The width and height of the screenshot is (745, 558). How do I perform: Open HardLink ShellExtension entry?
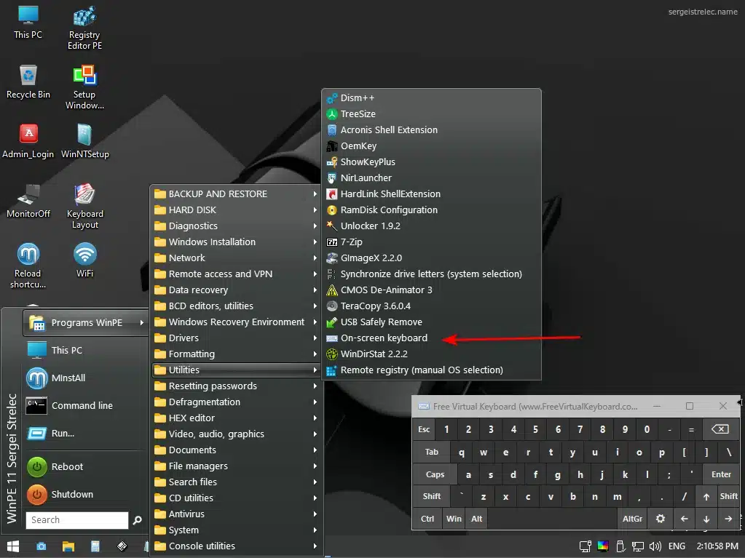tap(431, 194)
